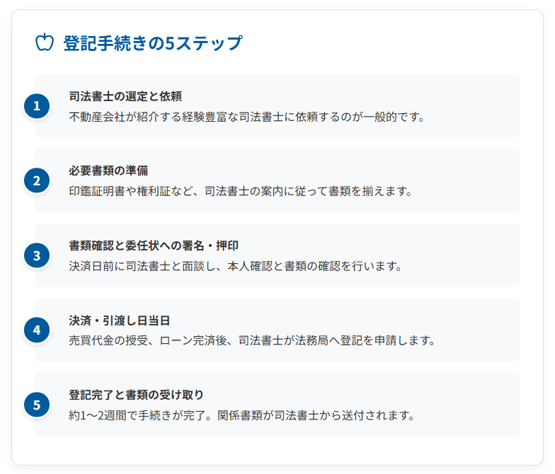Click the description starting with 売買代金の授受
The height and width of the screenshot is (474, 555).
251,340
